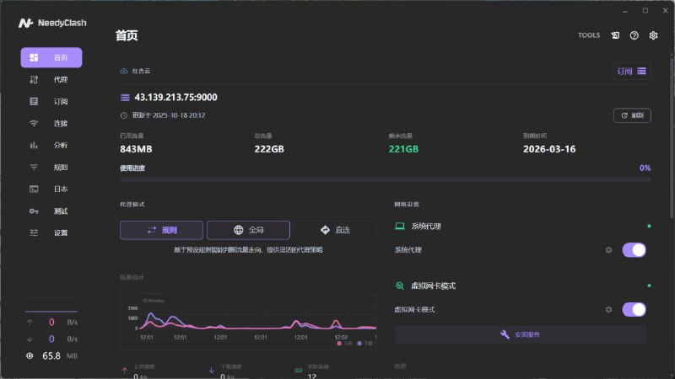Viewport: 675px width, 379px height.
Task: Open the 连接 connections page
Action: 51,123
